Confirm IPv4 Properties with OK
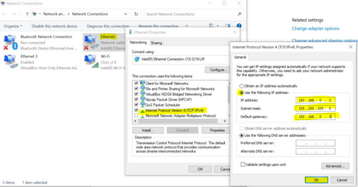The height and width of the screenshot is (187, 358). point(316,180)
